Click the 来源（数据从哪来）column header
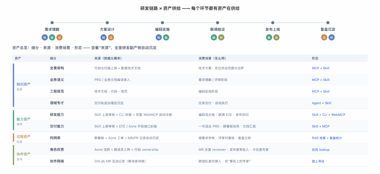This screenshot has height=174, width=380. point(108,58)
